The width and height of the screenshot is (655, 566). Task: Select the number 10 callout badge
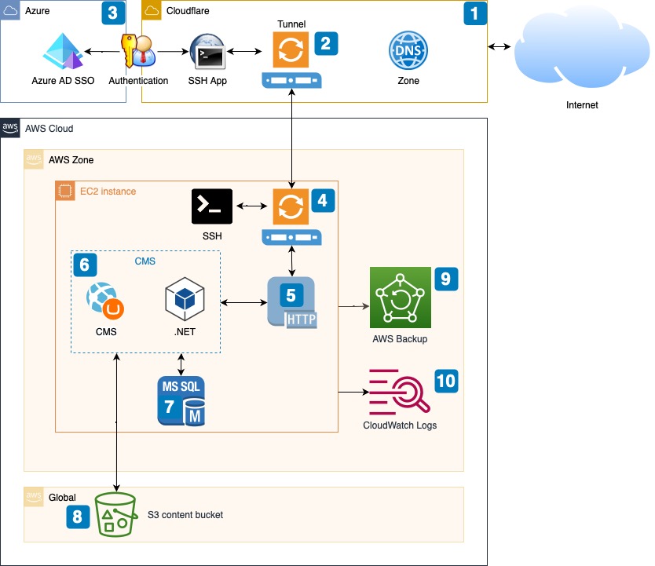click(x=445, y=381)
